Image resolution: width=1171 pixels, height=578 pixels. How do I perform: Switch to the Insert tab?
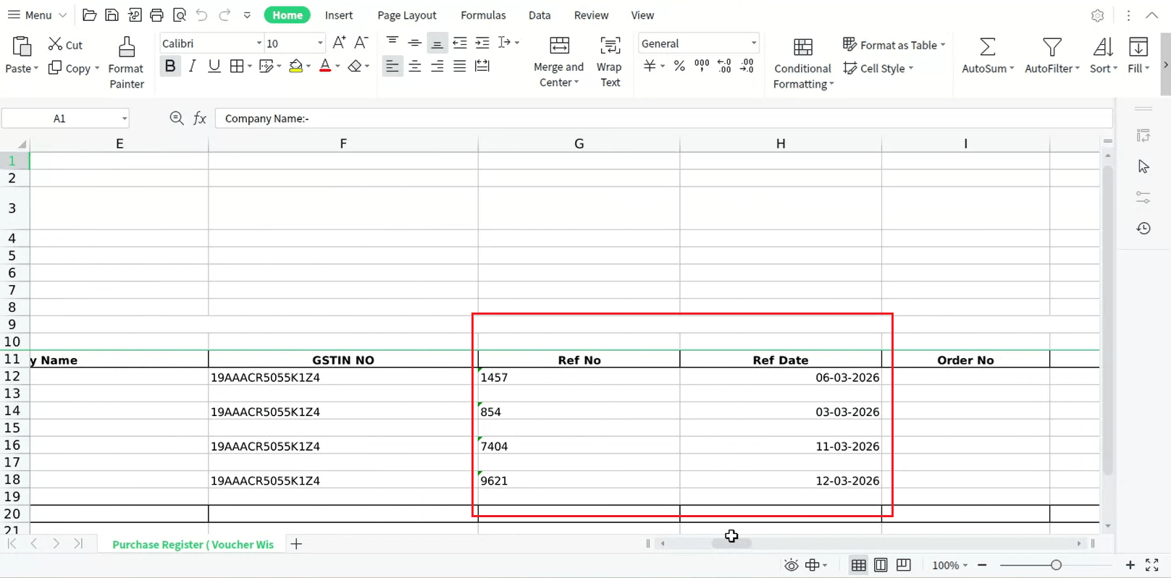coord(339,15)
